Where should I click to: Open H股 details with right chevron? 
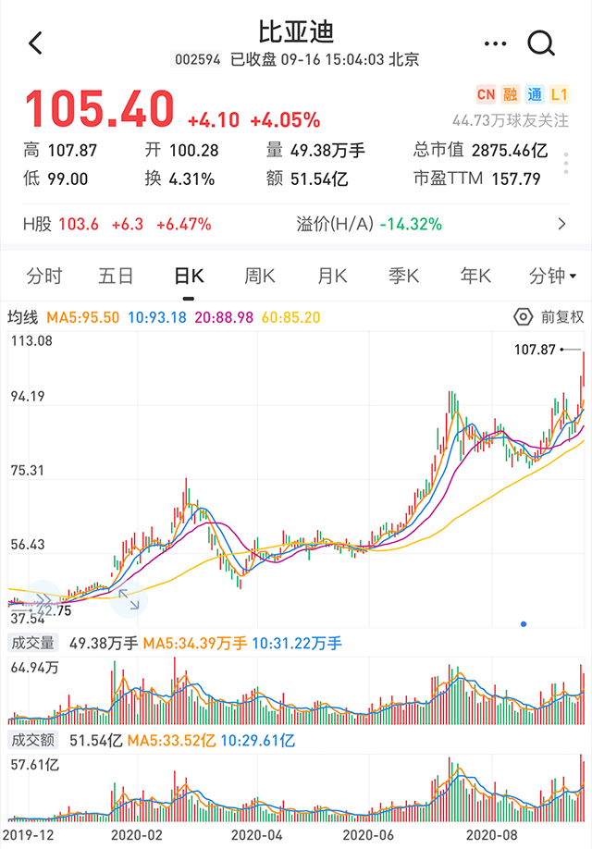pos(561,224)
